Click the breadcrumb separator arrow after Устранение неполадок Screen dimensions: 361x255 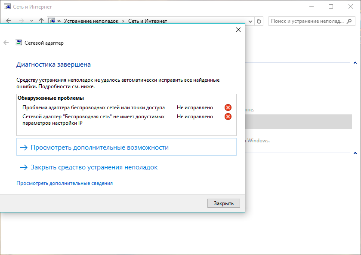click(123, 21)
